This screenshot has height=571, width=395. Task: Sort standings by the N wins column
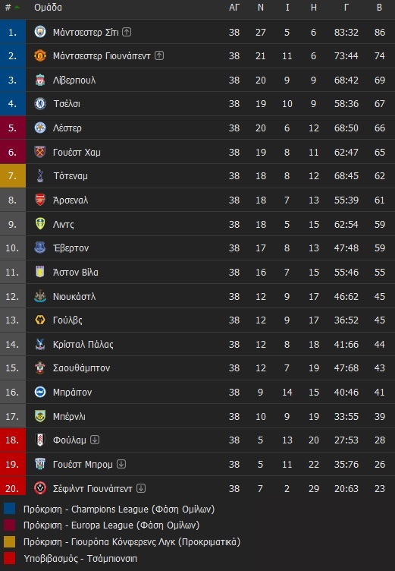(260, 8)
